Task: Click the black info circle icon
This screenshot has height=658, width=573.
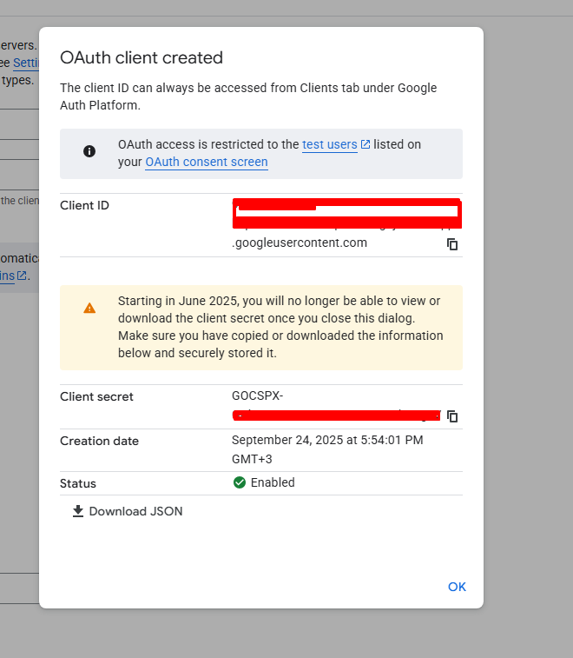Action: pos(89,151)
